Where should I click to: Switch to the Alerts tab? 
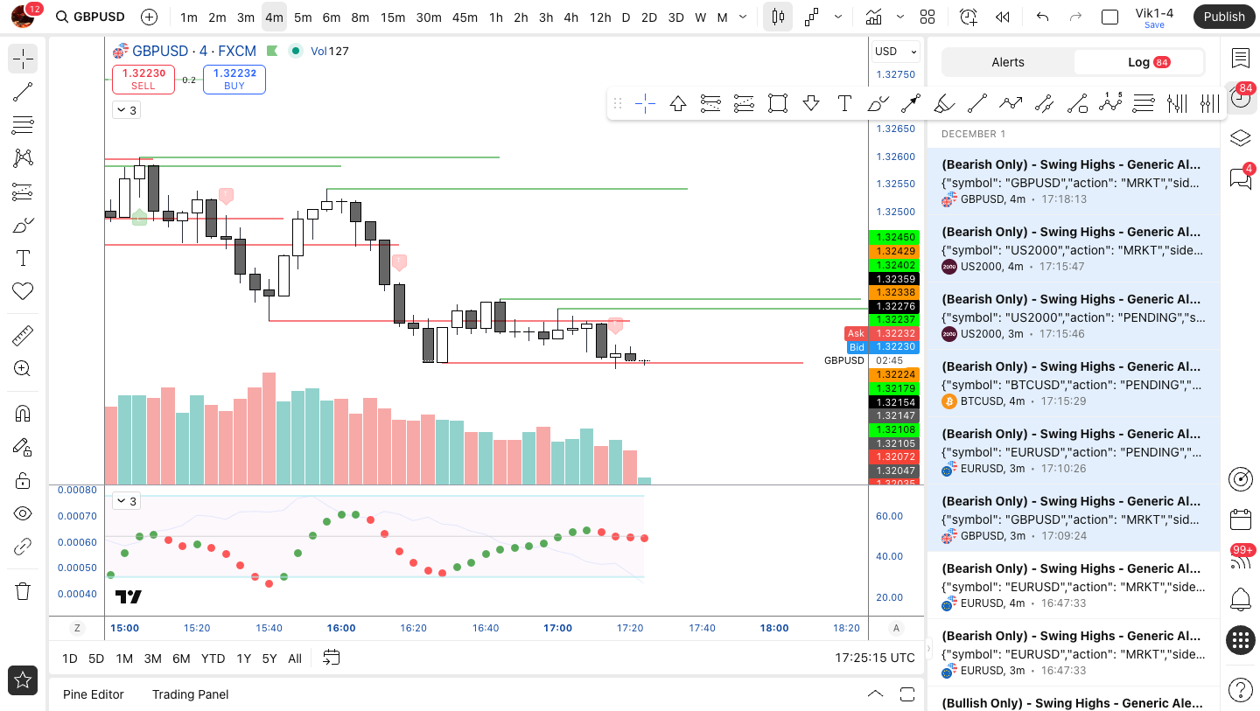(1008, 62)
